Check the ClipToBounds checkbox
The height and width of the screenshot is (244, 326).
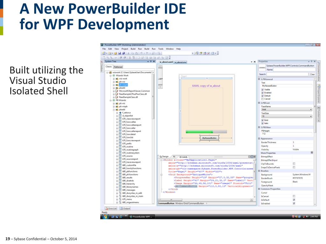tap(294, 164)
